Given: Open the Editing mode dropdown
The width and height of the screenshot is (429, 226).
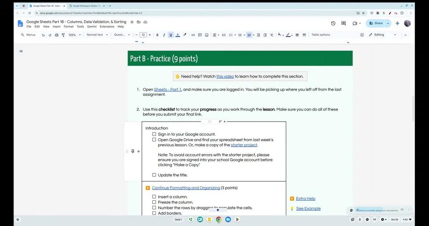Looking at the screenshot, I should coord(383,35).
